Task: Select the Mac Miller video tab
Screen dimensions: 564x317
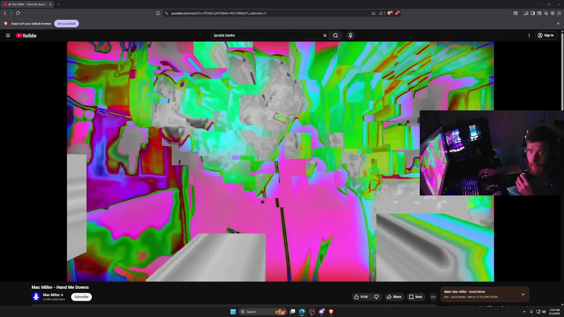Action: tap(27, 4)
